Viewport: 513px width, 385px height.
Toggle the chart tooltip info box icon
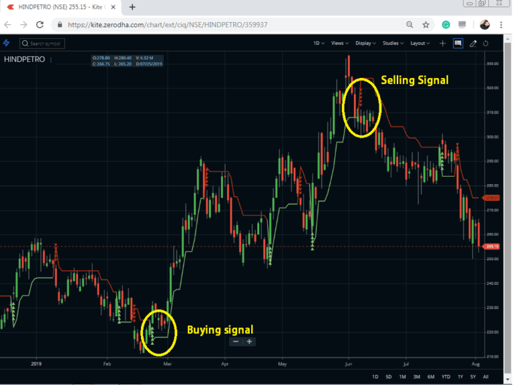click(x=458, y=43)
